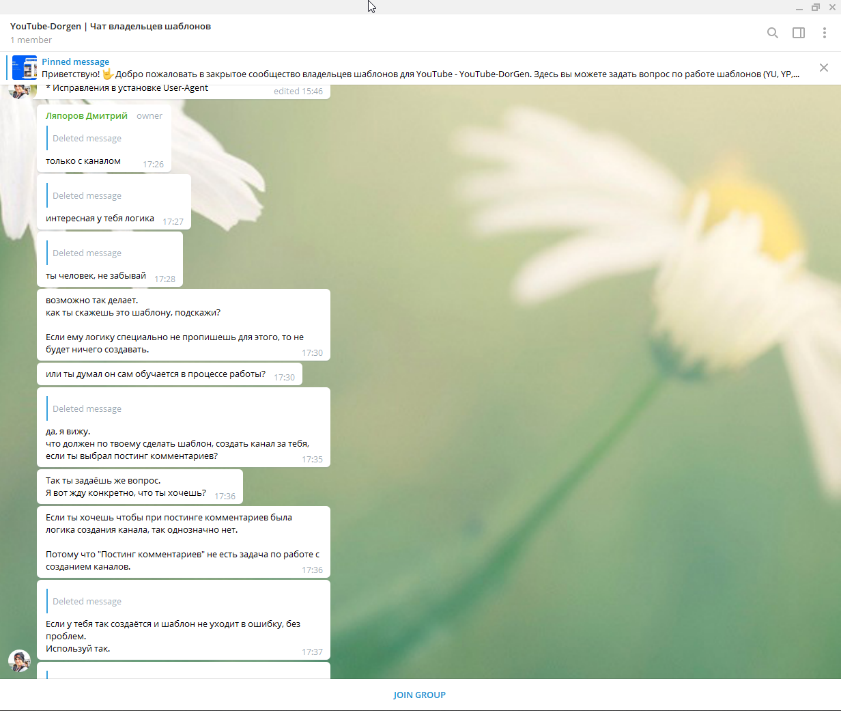
Task: Click the 'Используй так.' message line
Action: (x=78, y=649)
